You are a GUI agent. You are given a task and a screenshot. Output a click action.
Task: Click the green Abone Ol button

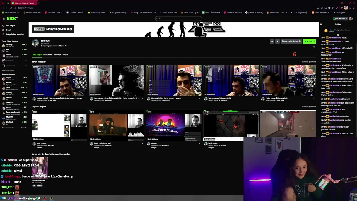click(x=309, y=41)
